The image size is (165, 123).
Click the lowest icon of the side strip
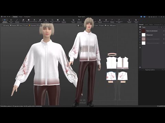(x=140, y=67)
